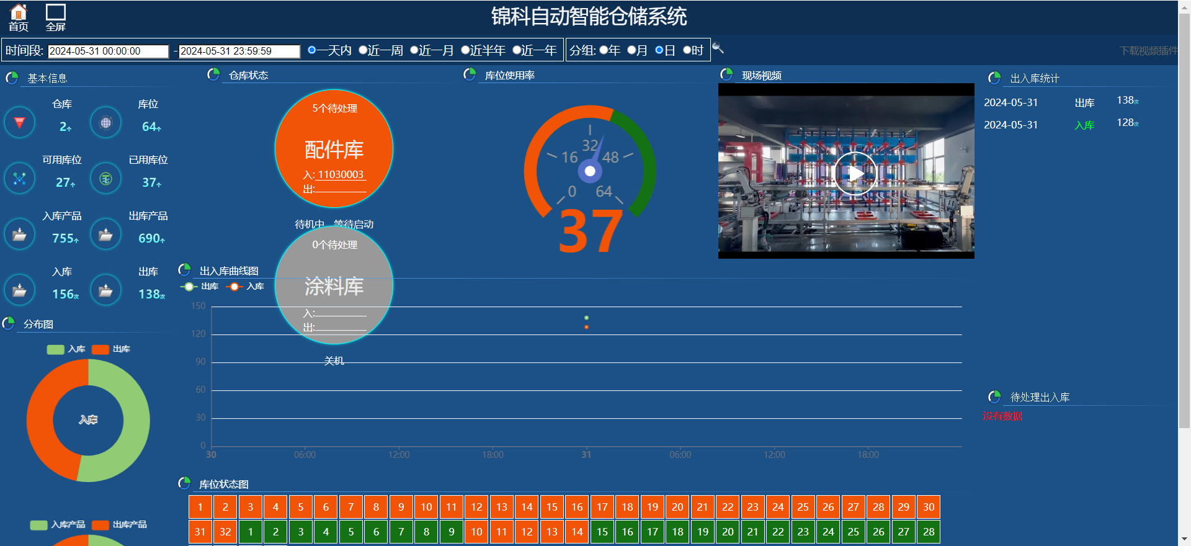Toggle 入库 legend in distribution chart
This screenshot has height=546, width=1191.
pyautogui.click(x=66, y=349)
